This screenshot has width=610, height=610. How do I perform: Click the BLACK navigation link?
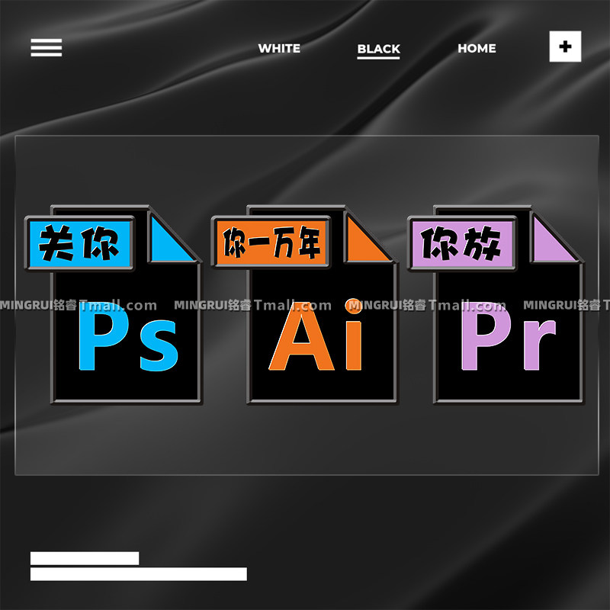tap(379, 49)
